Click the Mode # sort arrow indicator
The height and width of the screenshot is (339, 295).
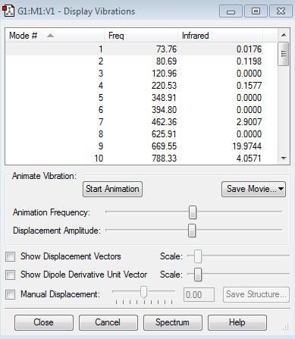click(50, 36)
